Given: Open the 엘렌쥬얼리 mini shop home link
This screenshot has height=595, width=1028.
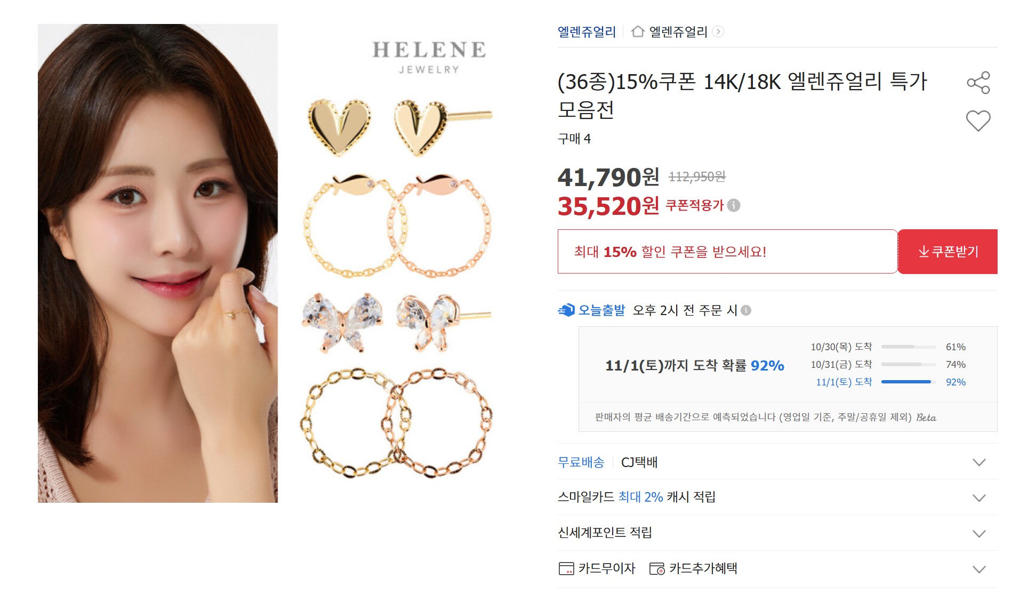Looking at the screenshot, I should click(678, 31).
